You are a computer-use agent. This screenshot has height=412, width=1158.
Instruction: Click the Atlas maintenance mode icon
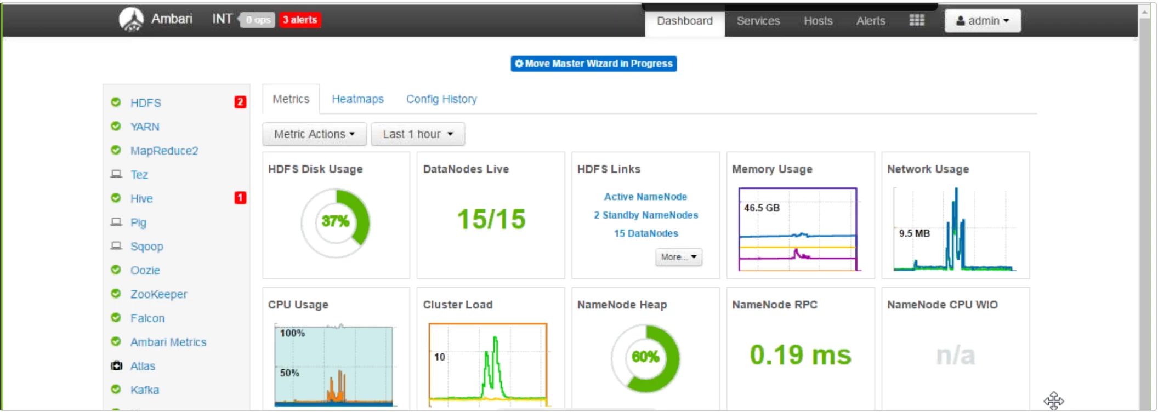coord(116,365)
